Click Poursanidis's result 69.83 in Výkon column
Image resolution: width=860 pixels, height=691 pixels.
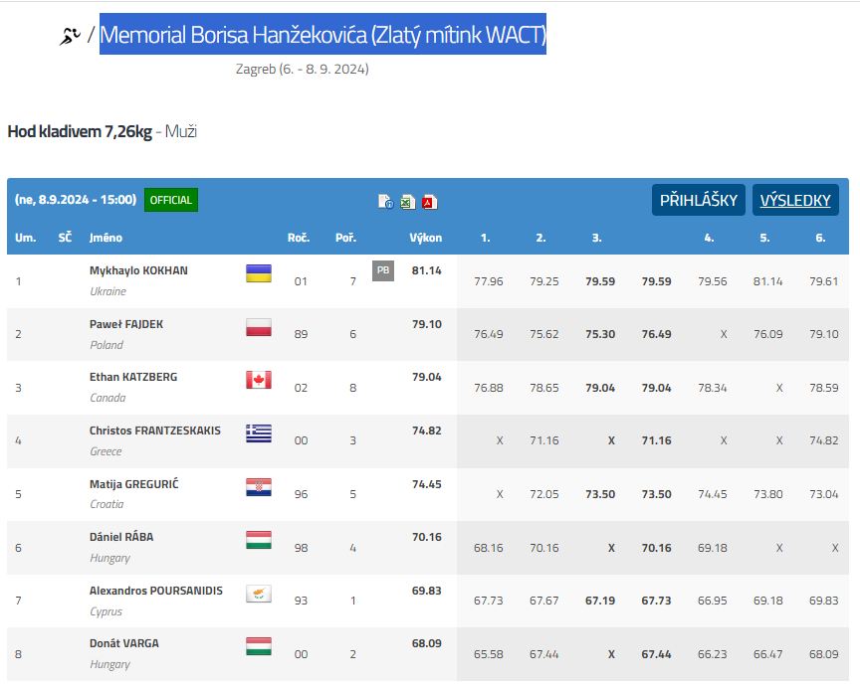click(427, 591)
